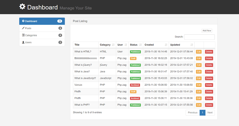The image size is (239, 126).
Task: Go to the Next pagination page
Action: click(x=210, y=113)
